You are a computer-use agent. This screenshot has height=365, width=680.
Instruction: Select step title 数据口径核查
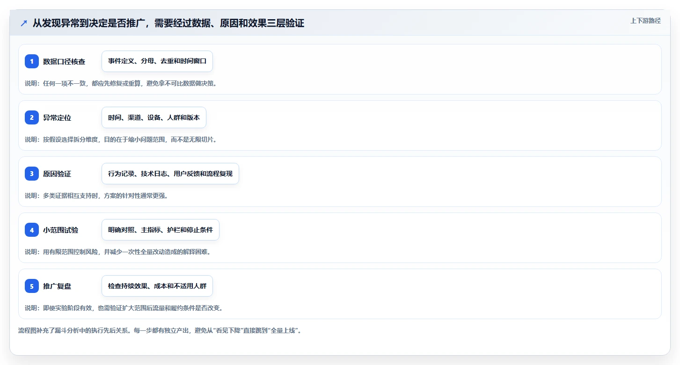point(64,62)
